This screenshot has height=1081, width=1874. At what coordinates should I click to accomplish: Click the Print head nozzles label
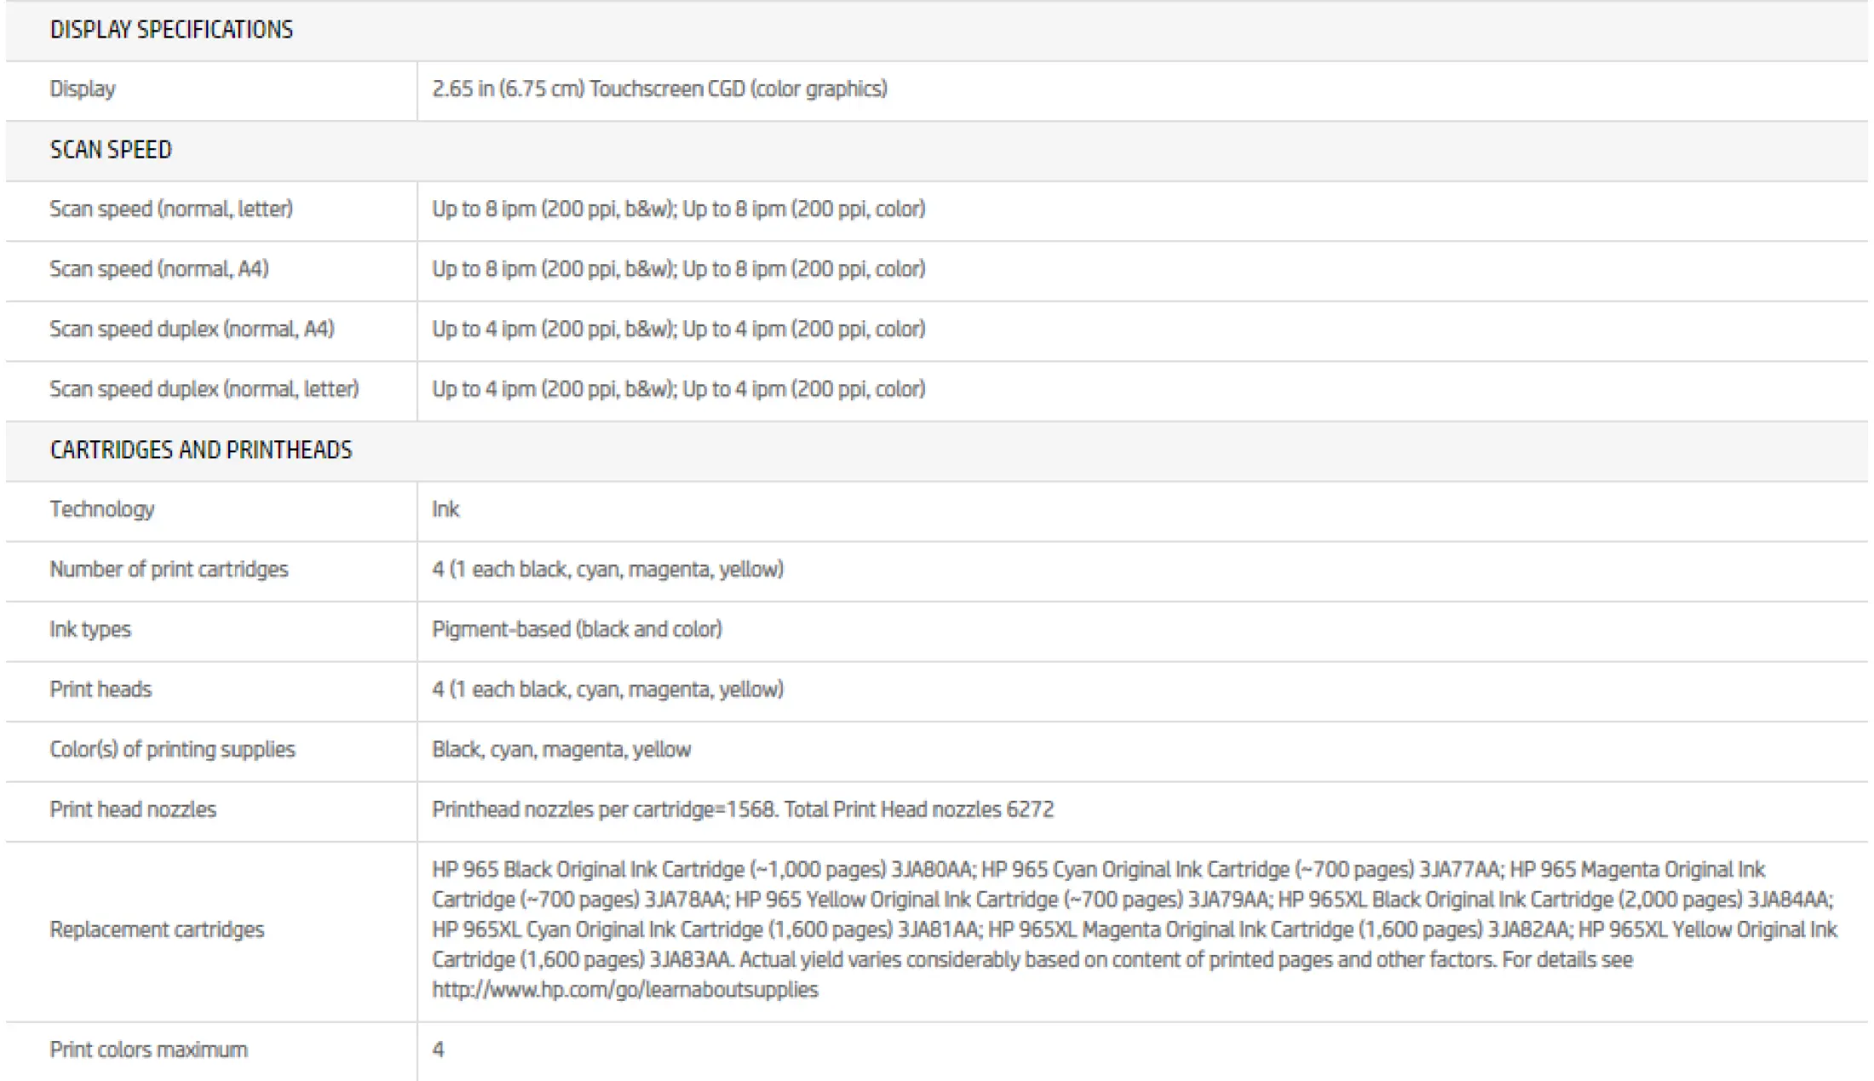[133, 810]
